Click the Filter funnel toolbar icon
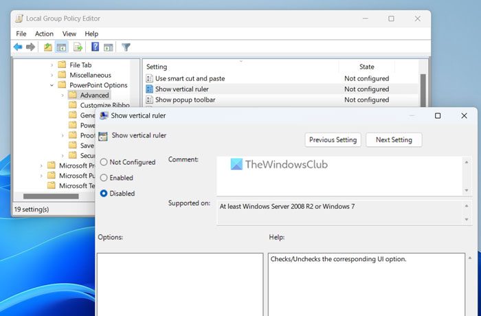The width and height of the screenshot is (481, 316). pos(126,47)
